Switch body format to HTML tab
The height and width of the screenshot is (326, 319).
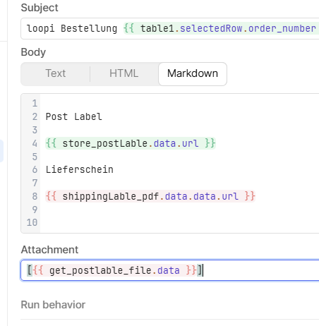[124, 73]
